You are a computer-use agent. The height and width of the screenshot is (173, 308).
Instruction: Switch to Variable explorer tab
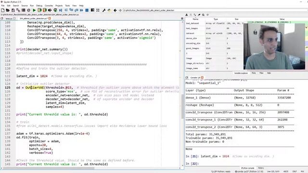241,73
